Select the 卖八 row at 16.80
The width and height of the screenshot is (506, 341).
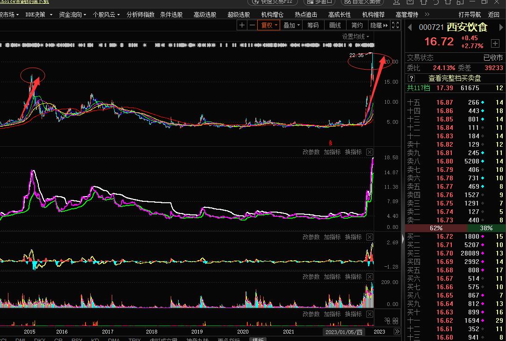pyautogui.click(x=455, y=161)
